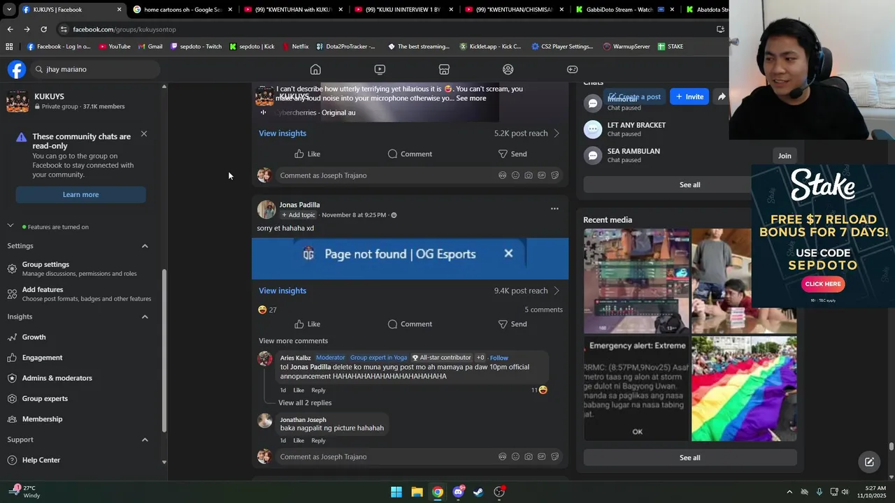
Task: Open the Chrome apps grid icon
Action: click(9, 47)
